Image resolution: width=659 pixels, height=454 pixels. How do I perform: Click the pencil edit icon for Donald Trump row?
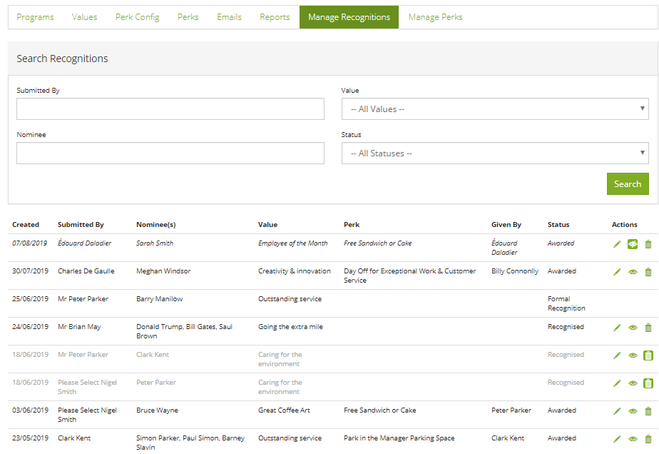pos(617,328)
